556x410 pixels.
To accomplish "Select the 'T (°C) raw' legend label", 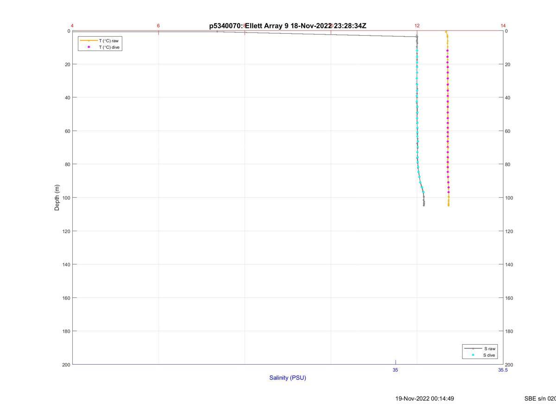I will click(x=108, y=41).
